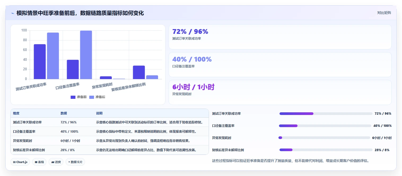
Task: Click the 6小时 / 1小时 data card
Action: point(280,92)
